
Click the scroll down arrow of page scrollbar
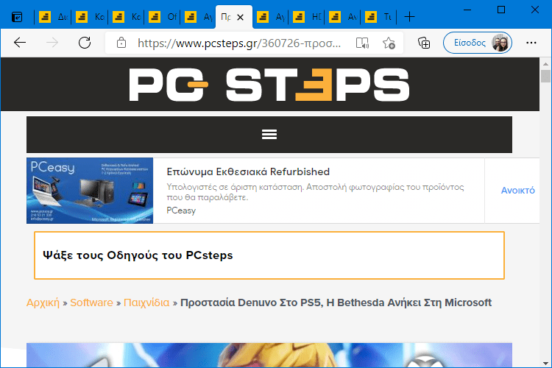[545, 363]
